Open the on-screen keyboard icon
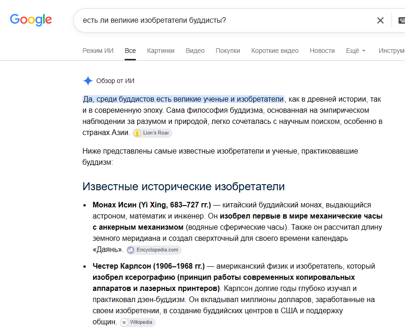 point(402,20)
